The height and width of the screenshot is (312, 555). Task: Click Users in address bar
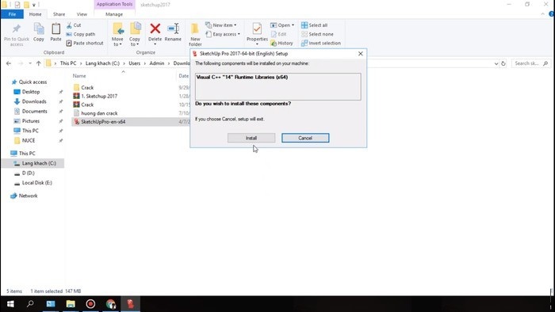(x=135, y=63)
